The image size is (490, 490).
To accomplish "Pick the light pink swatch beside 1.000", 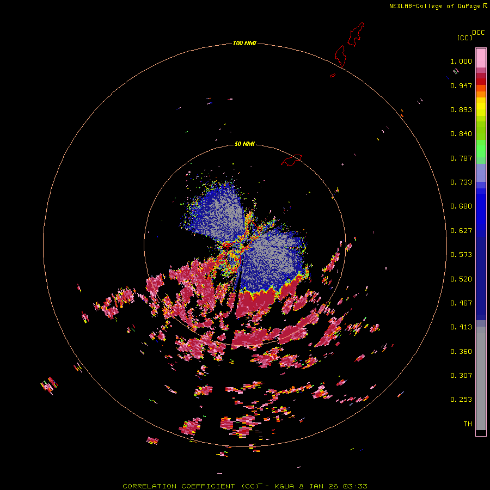I will coord(481,58).
